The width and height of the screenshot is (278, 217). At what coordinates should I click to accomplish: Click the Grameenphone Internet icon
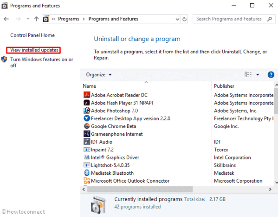tap(87, 134)
